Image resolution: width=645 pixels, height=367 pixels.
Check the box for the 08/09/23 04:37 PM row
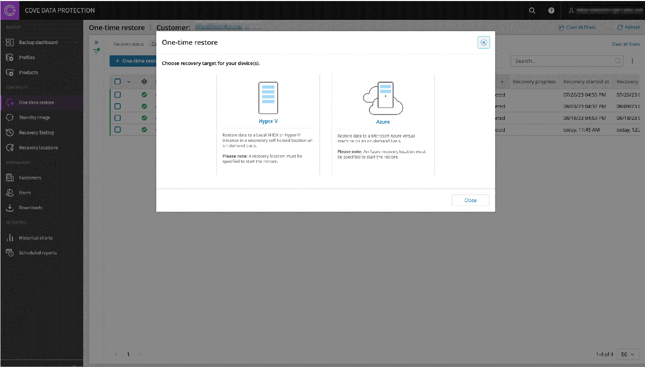(118, 106)
